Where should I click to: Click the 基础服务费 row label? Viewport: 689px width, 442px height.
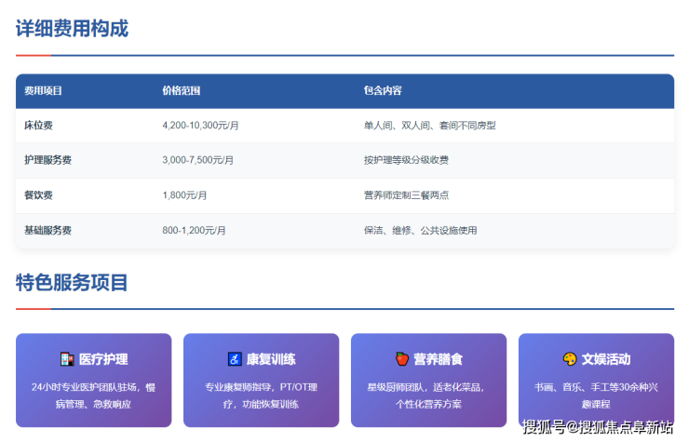47,230
